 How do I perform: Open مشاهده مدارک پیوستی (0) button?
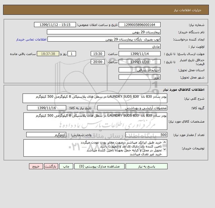[x=99, y=166]
